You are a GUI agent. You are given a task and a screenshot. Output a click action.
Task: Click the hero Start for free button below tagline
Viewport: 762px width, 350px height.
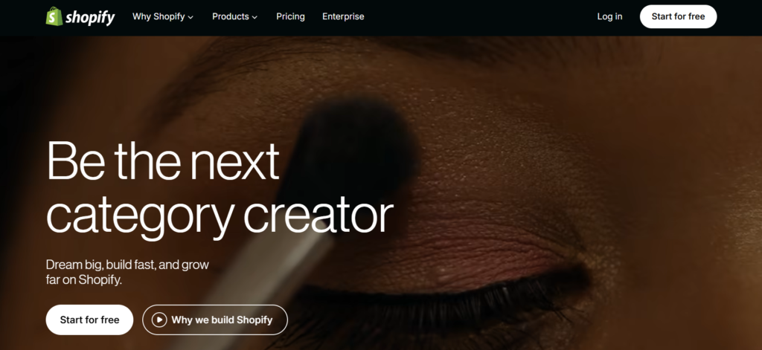pos(89,320)
